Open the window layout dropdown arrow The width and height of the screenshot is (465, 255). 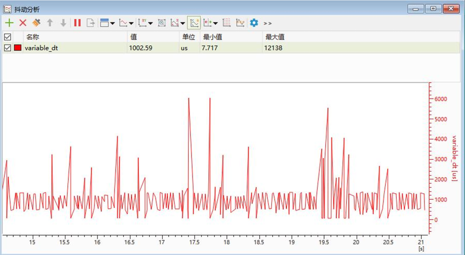pyautogui.click(x=112, y=23)
